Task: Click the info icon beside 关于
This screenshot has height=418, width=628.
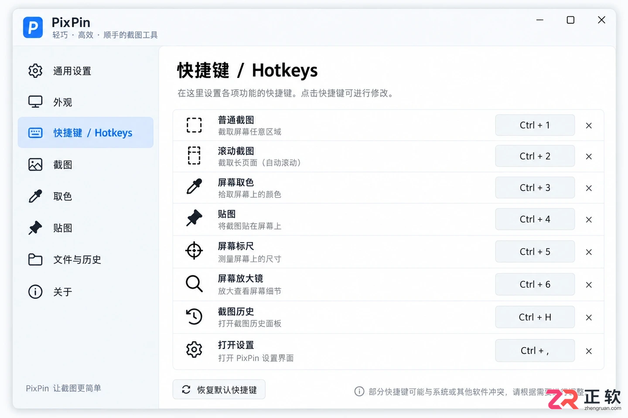Action: click(35, 292)
